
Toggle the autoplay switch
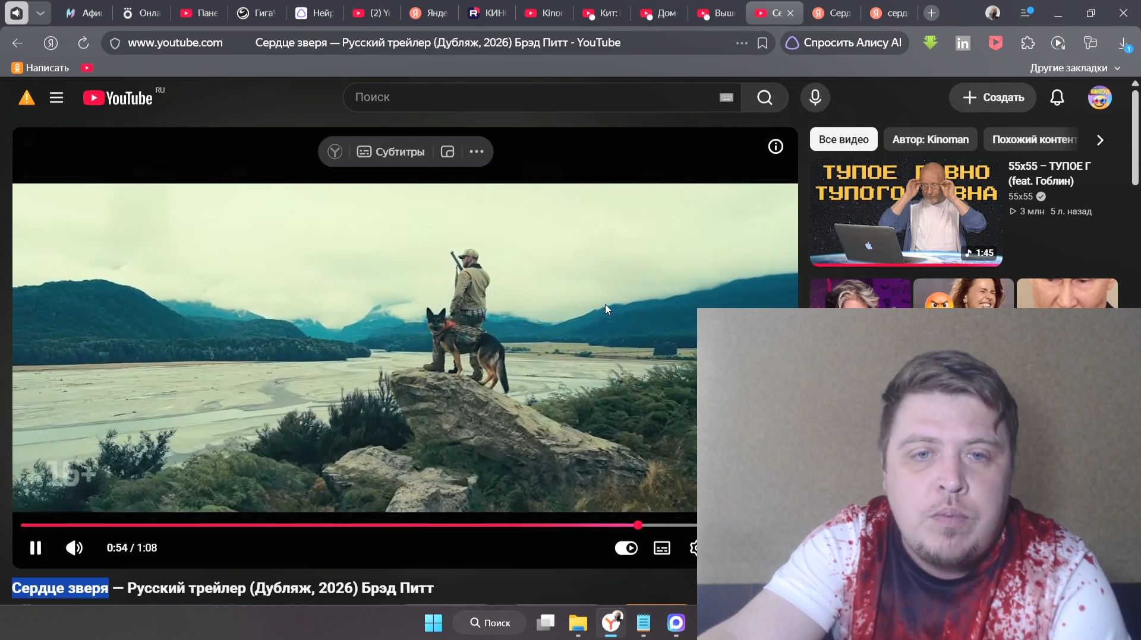click(626, 548)
